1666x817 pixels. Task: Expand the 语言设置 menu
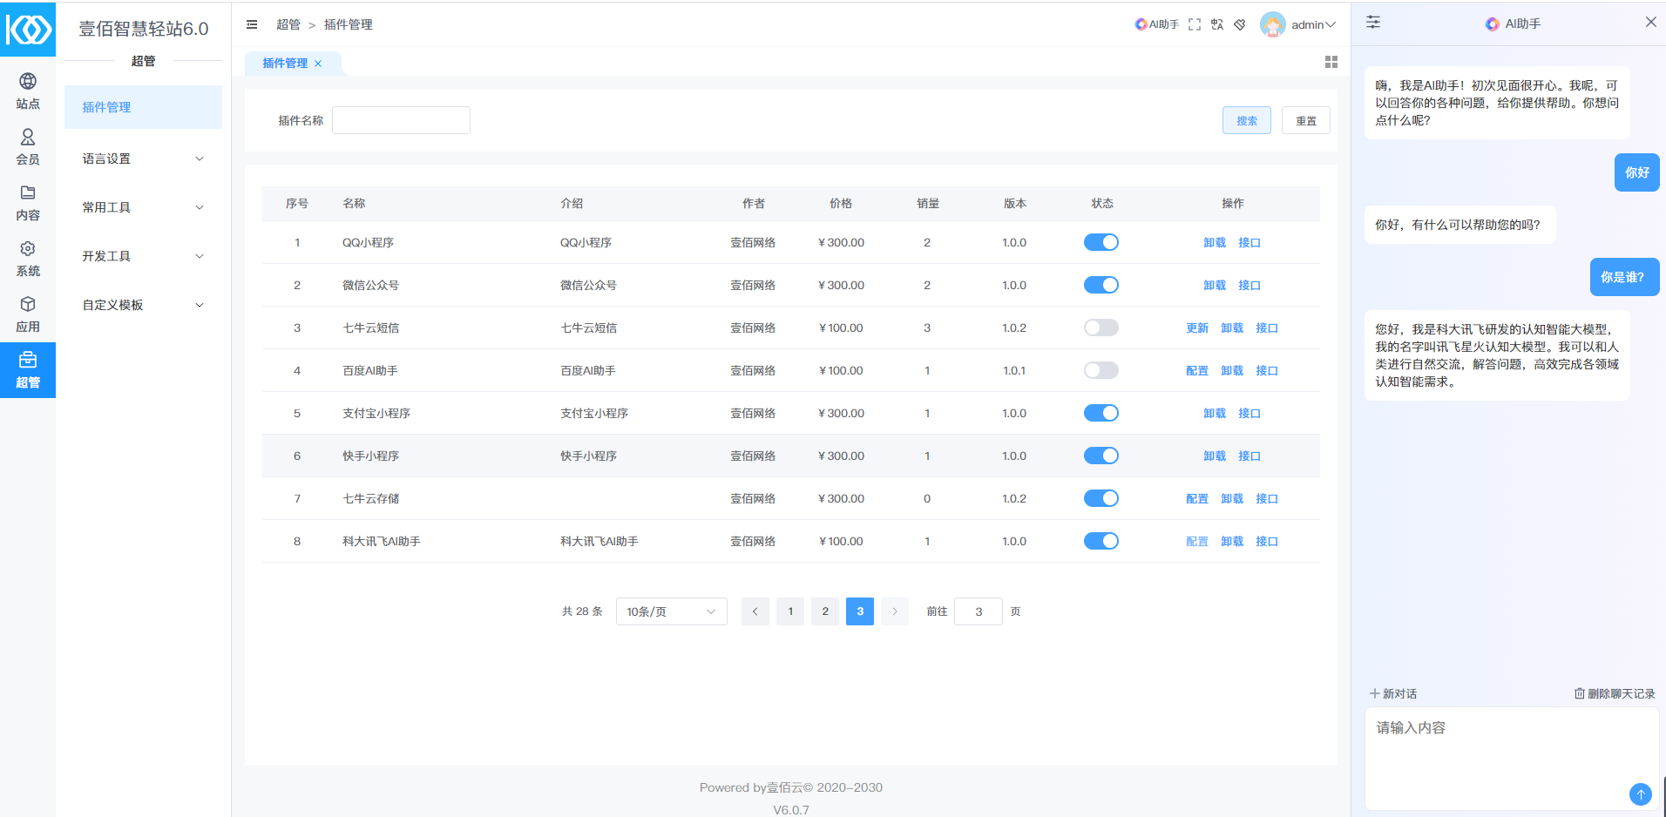point(143,159)
